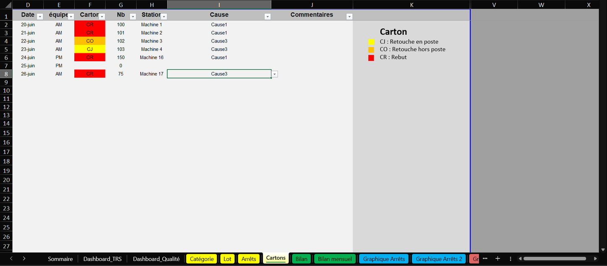Screen dimensions: 607x266
Task: Click the red CR : Rebut legend swatch
Action: coord(371,58)
